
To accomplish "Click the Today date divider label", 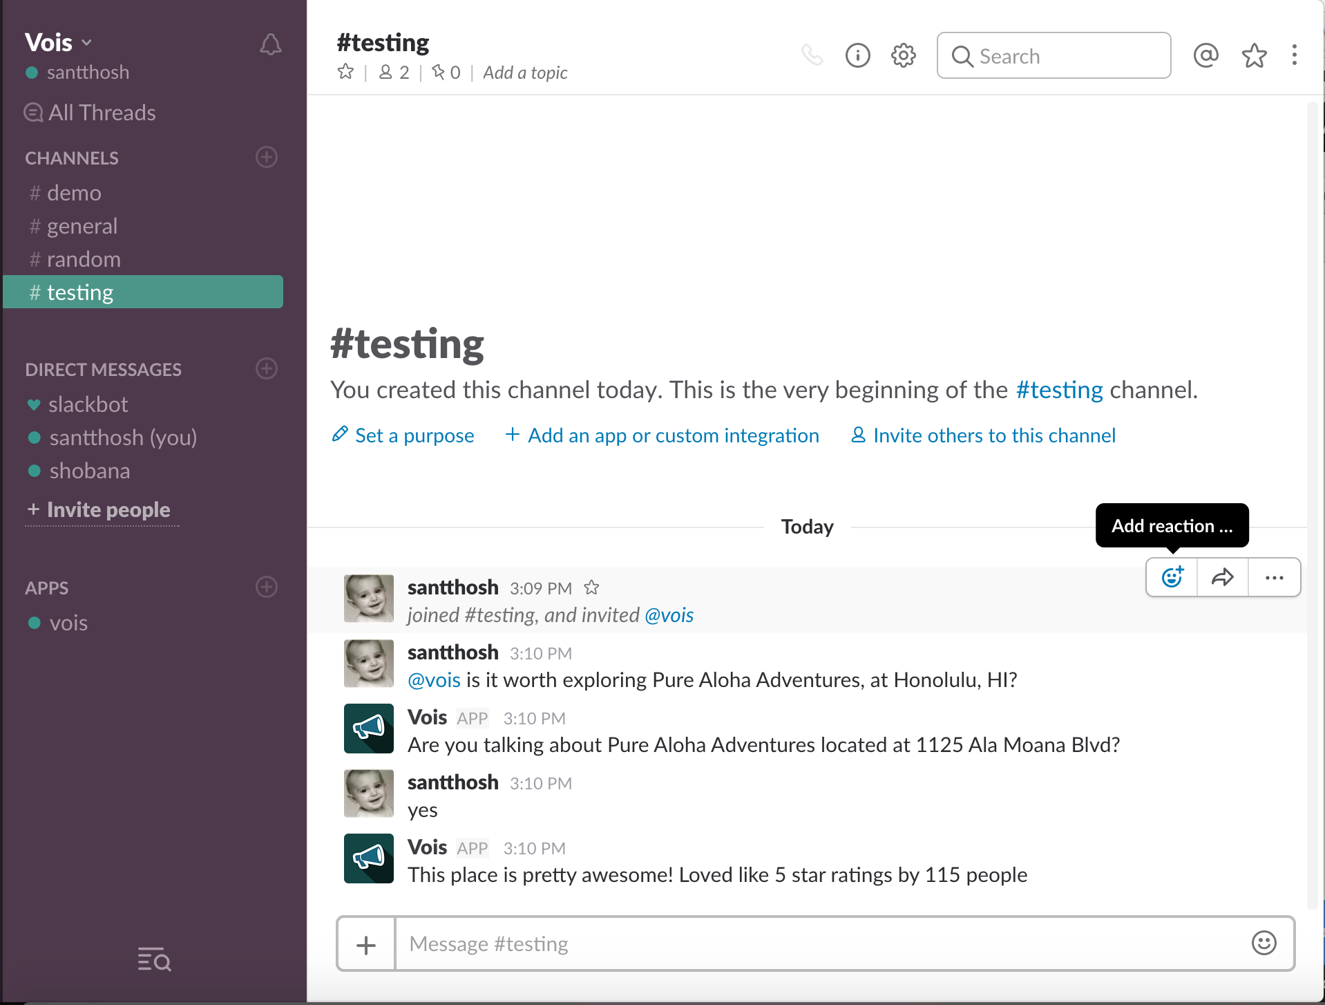I will coord(807,527).
